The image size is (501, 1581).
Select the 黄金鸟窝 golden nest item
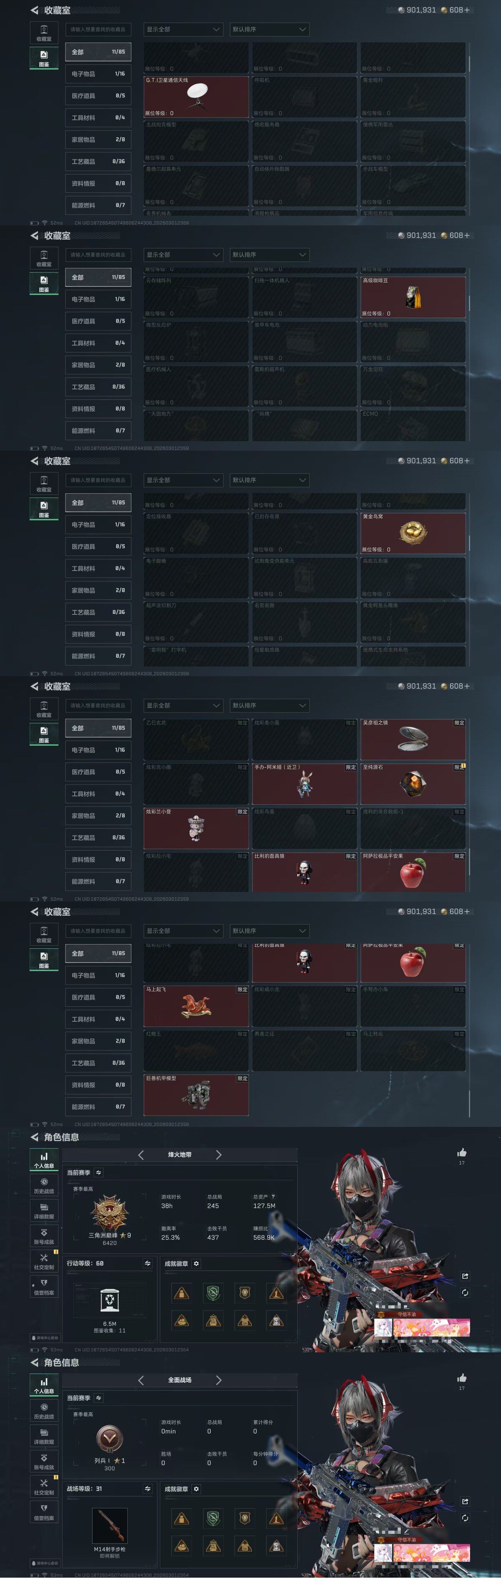pyautogui.click(x=412, y=533)
